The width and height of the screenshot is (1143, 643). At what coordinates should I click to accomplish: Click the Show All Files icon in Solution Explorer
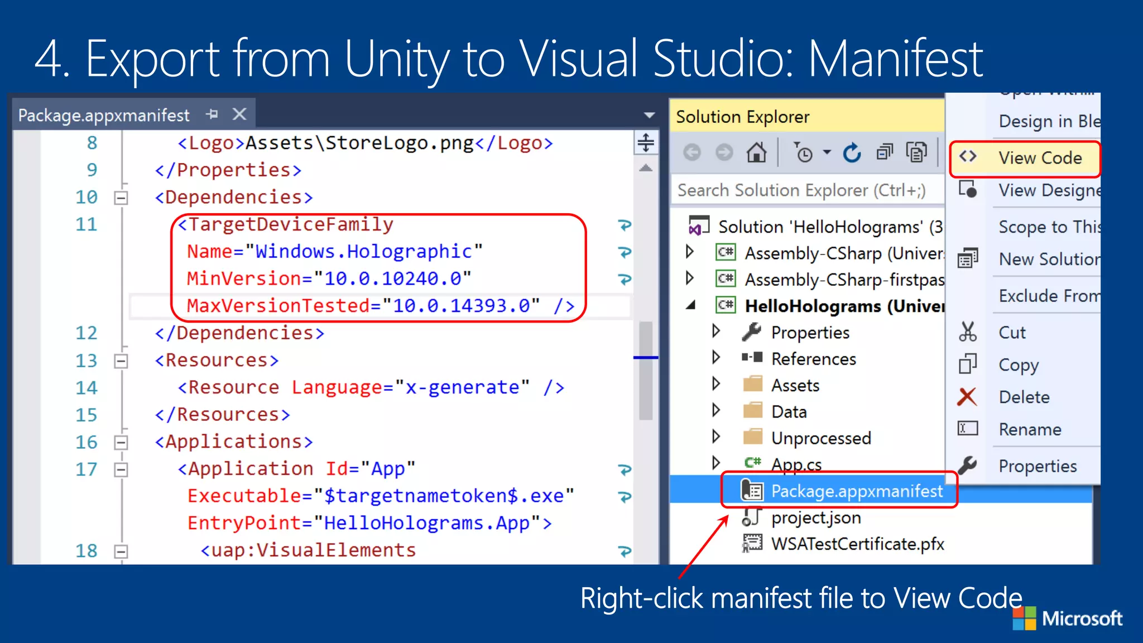pyautogui.click(x=916, y=152)
